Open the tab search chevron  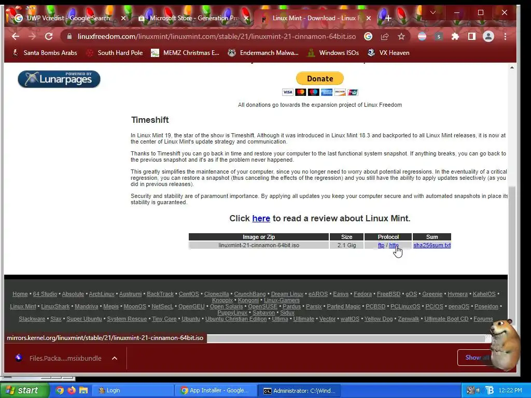[x=433, y=12]
